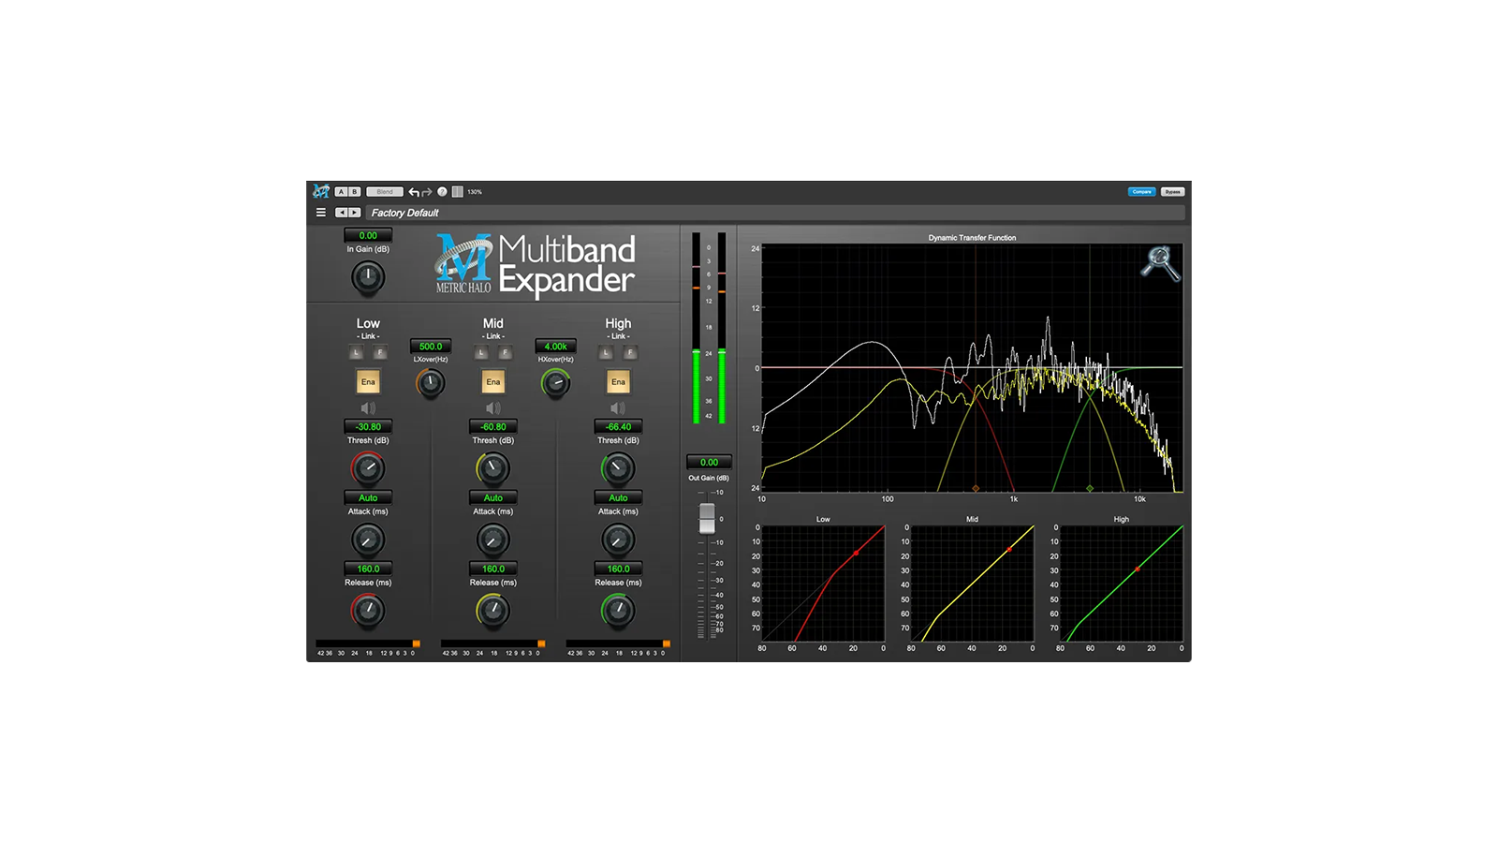Screen dimensions: 1498x843
Task: Click the Low band Auto attack field
Action: tap(368, 497)
